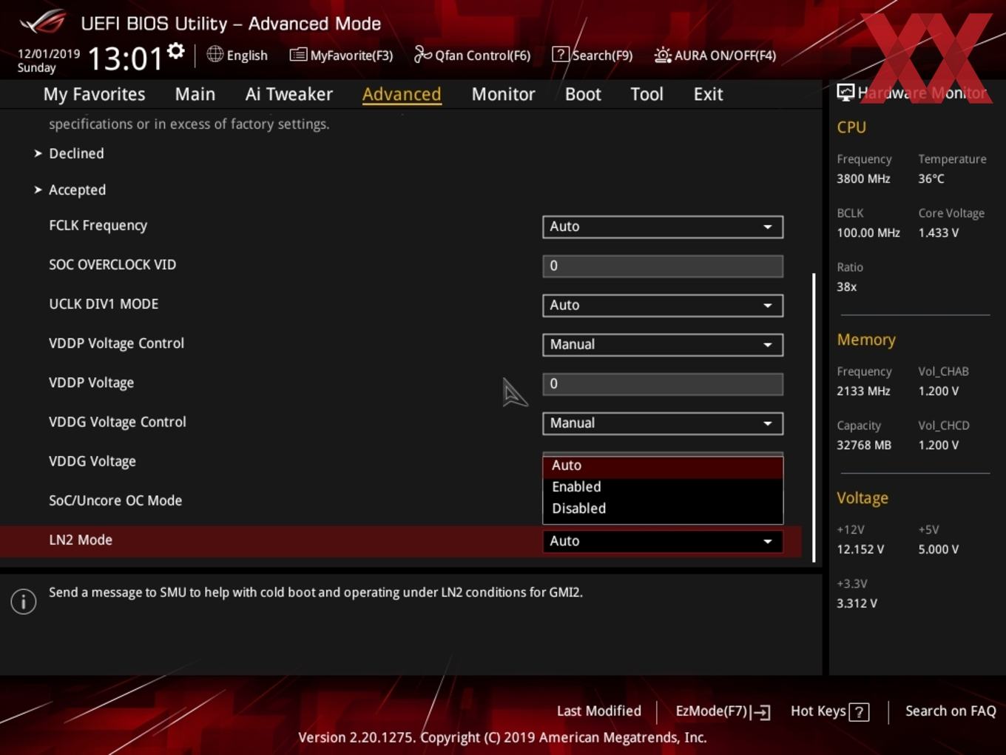Screen dimensions: 1006x755
Task: Click the EzMode exit arrow icon
Action: point(761,712)
